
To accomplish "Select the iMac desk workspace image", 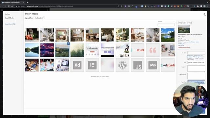I will [62, 65].
